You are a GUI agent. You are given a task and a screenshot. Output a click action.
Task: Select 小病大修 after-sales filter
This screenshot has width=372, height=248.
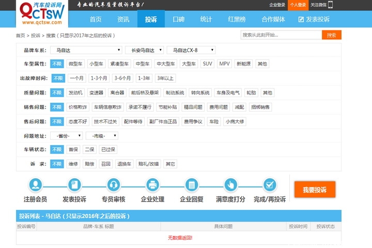tap(235, 122)
